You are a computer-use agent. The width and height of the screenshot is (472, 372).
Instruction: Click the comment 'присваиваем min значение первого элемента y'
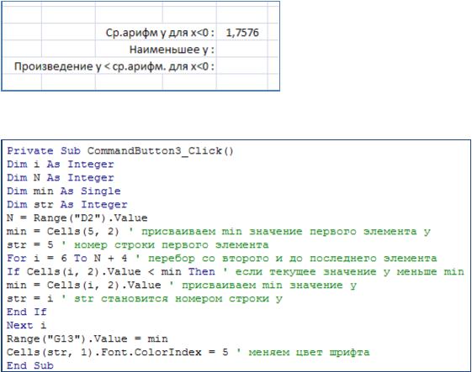click(x=286, y=232)
